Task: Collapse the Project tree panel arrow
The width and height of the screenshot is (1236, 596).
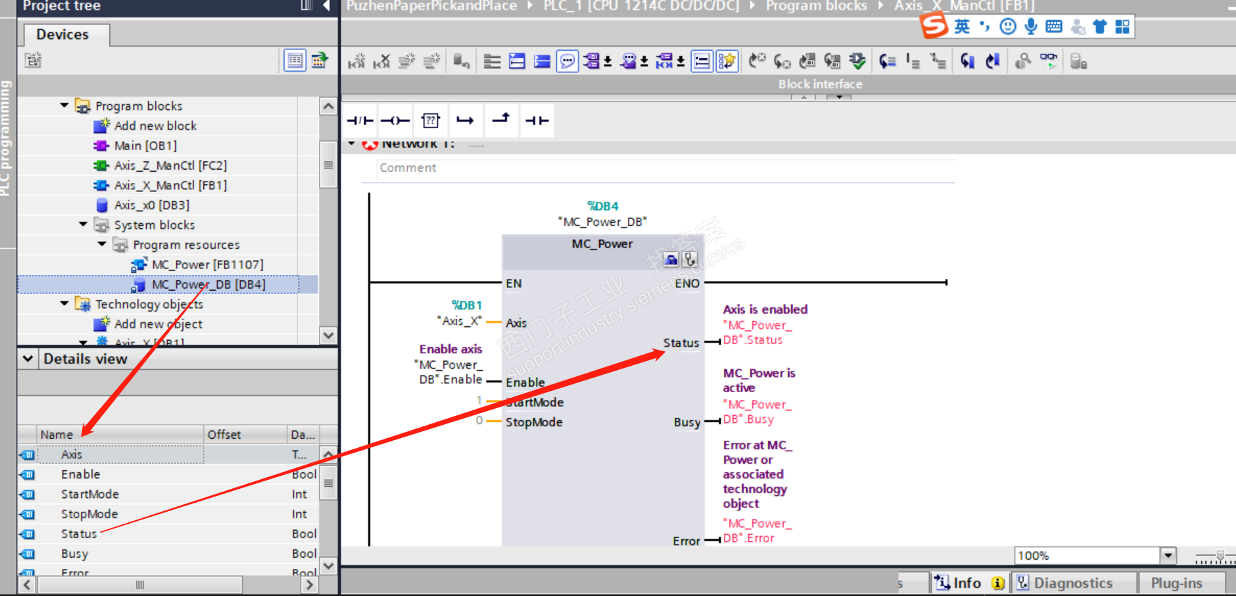Action: [326, 6]
